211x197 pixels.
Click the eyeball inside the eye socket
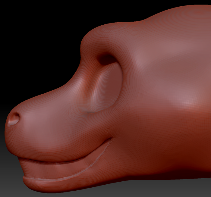click(x=107, y=87)
